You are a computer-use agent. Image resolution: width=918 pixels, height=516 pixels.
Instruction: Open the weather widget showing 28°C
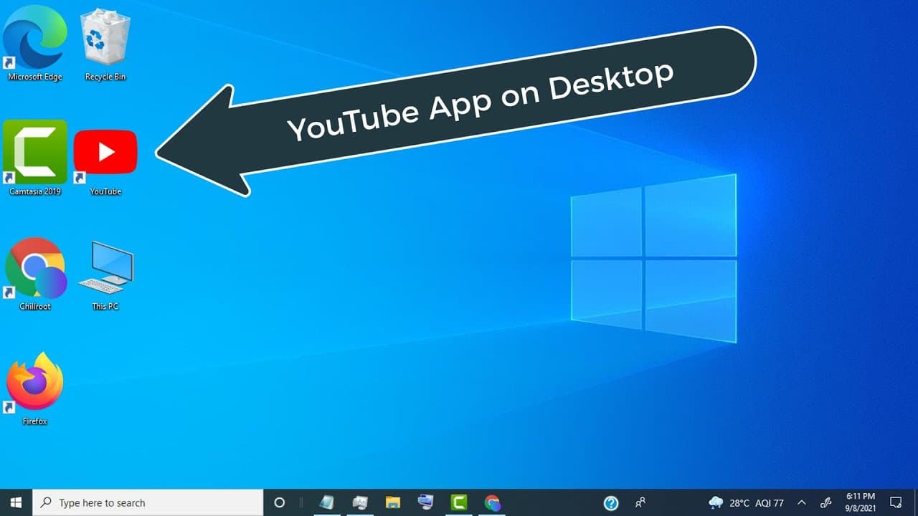[x=746, y=502]
